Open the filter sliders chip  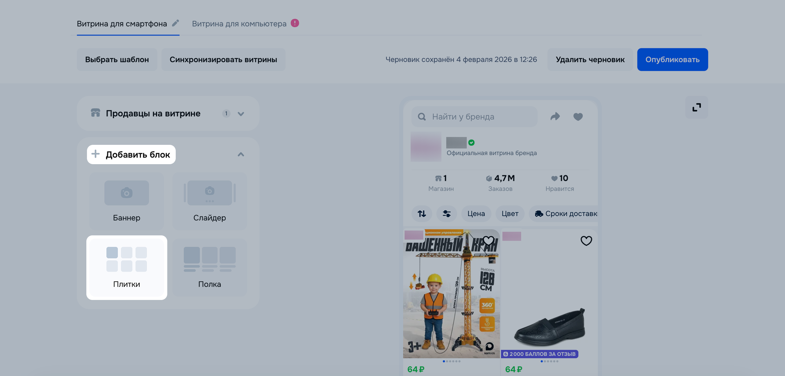[447, 214]
